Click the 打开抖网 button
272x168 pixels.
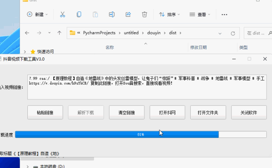pyautogui.click(x=167, y=112)
